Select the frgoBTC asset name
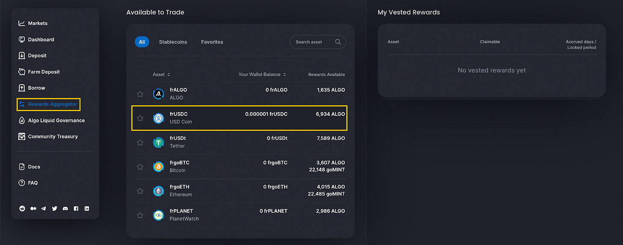The width and height of the screenshot is (623, 245). pos(180,162)
